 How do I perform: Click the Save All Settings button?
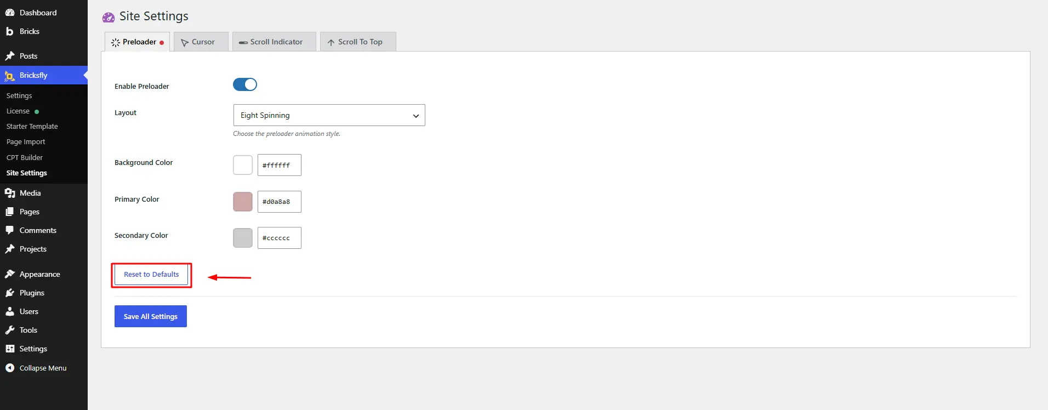click(151, 316)
